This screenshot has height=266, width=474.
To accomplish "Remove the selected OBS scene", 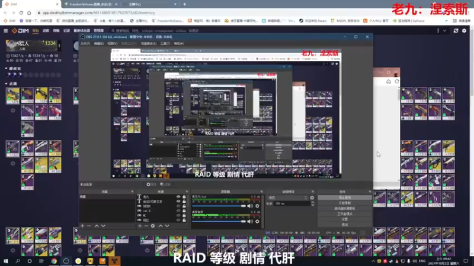I will [x=89, y=226].
